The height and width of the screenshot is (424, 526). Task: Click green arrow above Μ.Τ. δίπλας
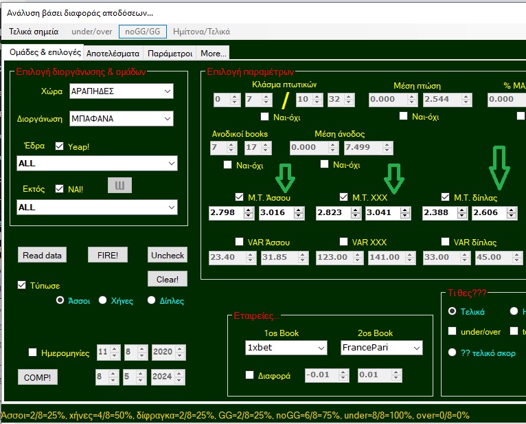[x=501, y=166]
